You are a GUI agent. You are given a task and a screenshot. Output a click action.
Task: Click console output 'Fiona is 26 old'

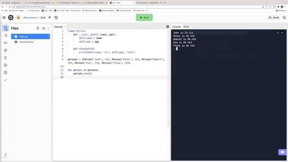[x=184, y=45]
